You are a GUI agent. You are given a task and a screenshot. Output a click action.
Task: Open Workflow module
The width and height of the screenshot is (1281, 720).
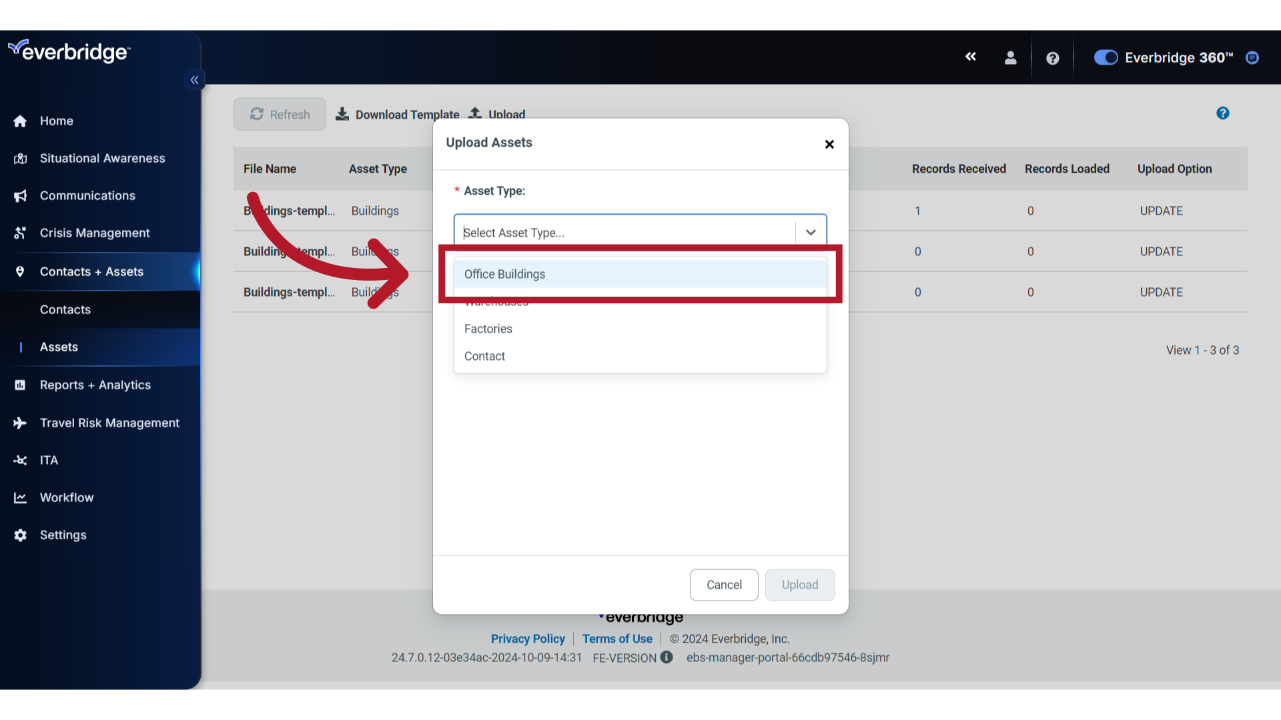pos(66,497)
